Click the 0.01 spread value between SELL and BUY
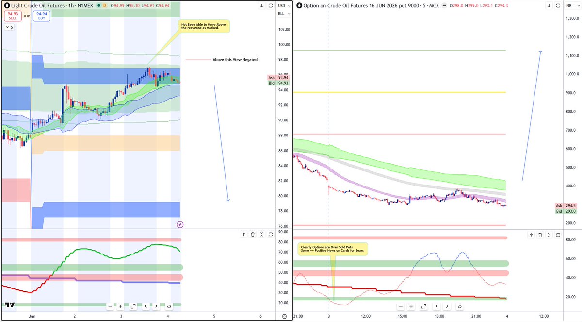Viewport: 582px width, 322px height. coord(28,16)
